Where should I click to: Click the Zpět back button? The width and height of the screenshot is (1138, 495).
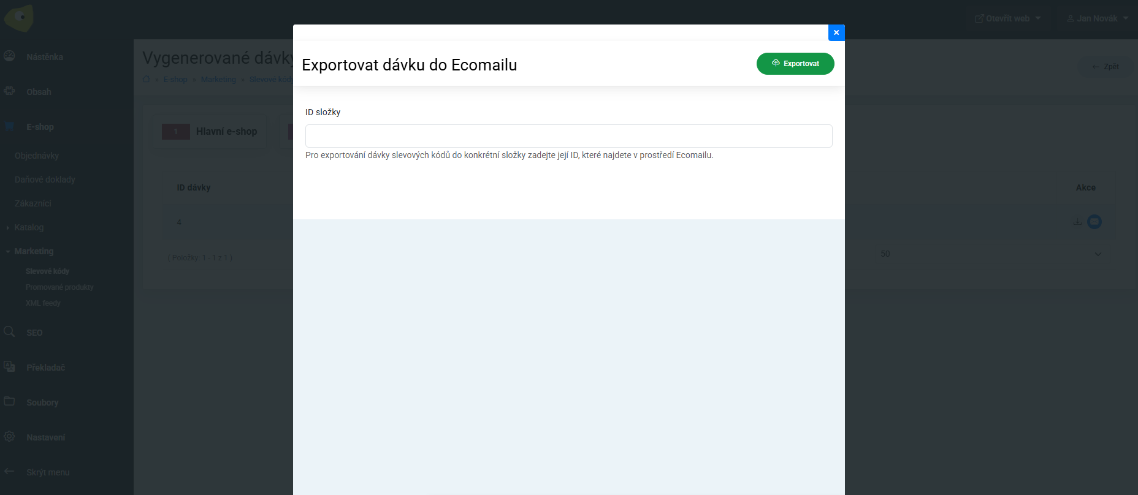[1106, 67]
